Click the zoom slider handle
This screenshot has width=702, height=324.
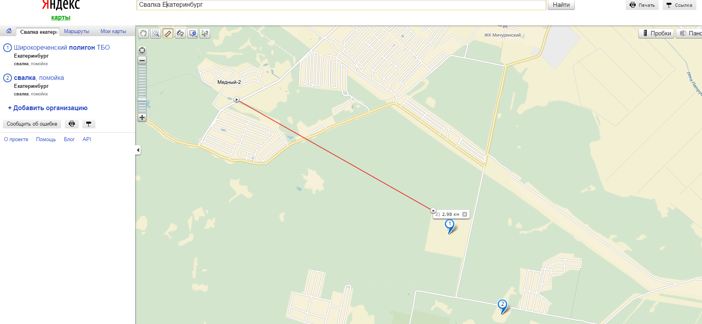click(142, 99)
